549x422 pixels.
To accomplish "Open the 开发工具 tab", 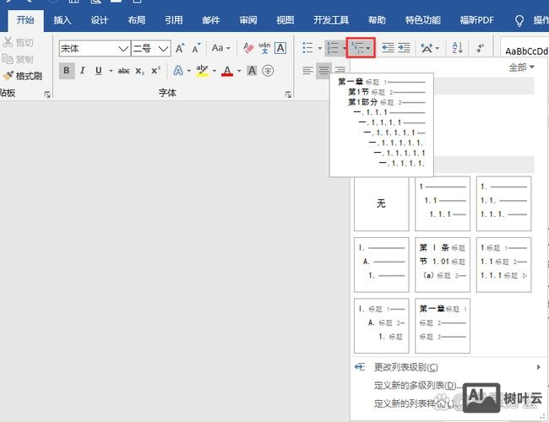I will coord(331,20).
